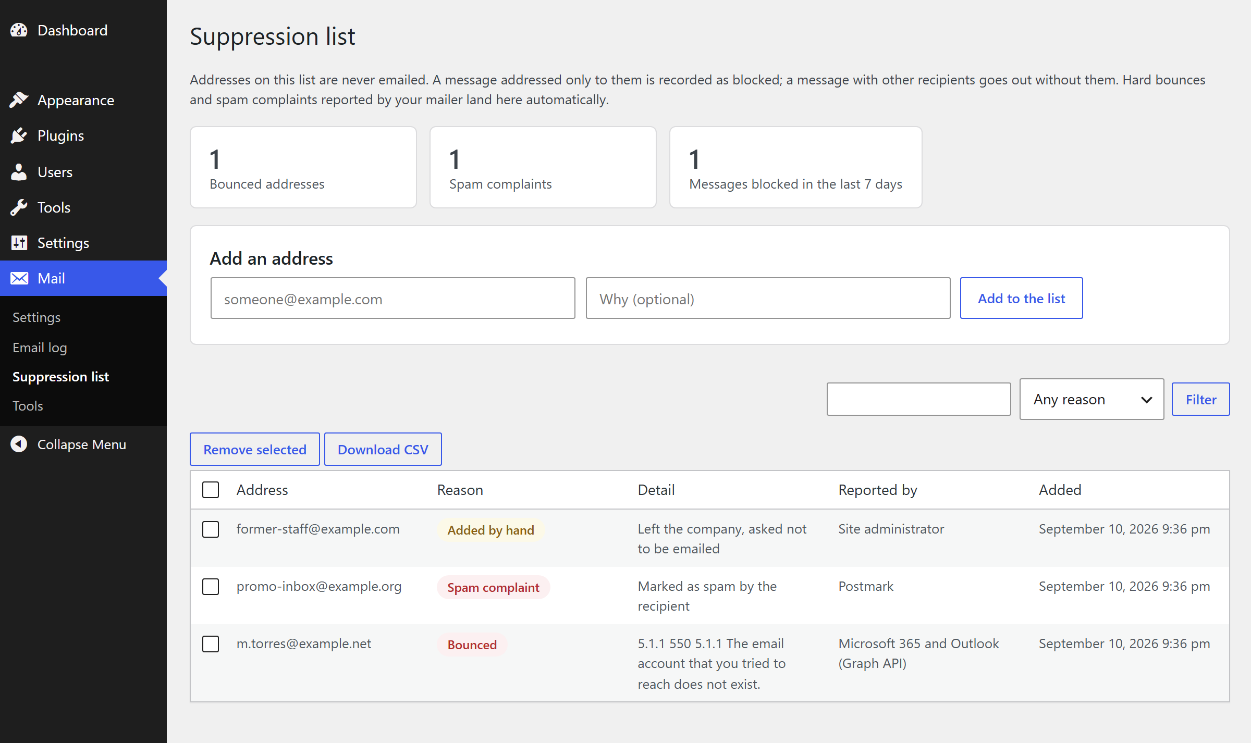Click the Bounced reason badge
The width and height of the screenshot is (1251, 743).
pyautogui.click(x=472, y=645)
